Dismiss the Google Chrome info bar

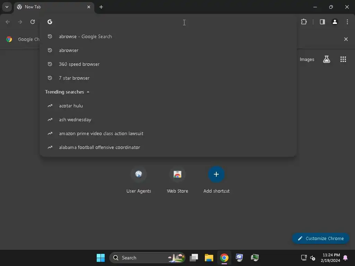346,39
